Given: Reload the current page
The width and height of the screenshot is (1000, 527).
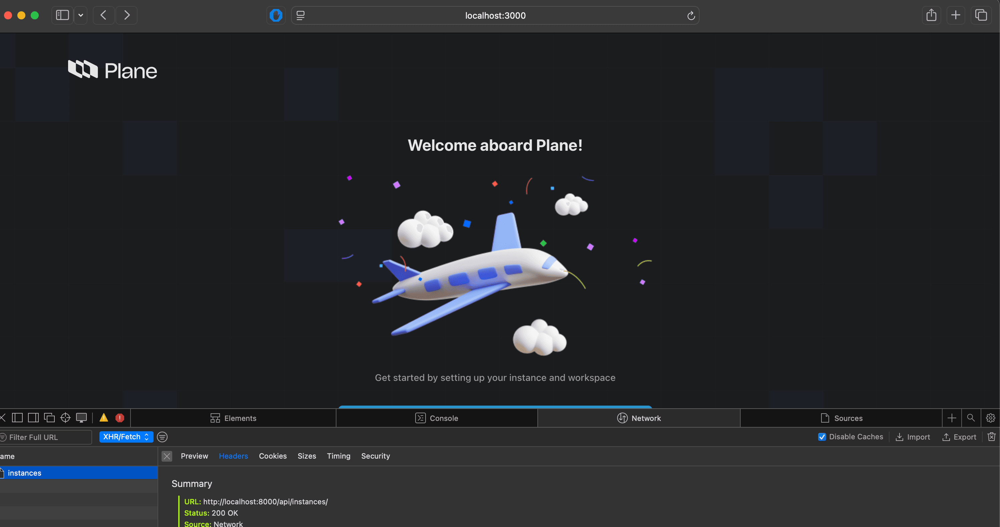Looking at the screenshot, I should (x=691, y=16).
